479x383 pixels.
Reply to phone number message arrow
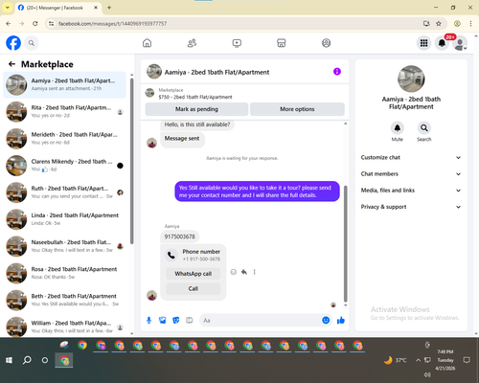click(244, 272)
